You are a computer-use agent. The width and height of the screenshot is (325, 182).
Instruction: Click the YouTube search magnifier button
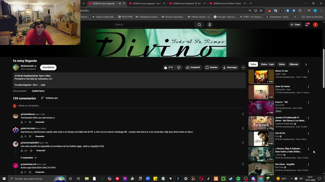(199, 25)
